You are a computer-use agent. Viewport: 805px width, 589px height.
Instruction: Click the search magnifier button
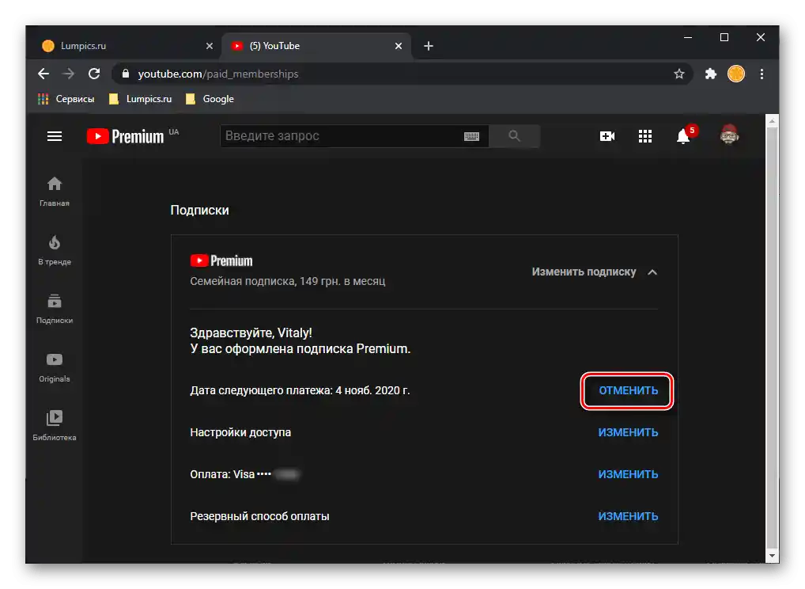pos(515,136)
